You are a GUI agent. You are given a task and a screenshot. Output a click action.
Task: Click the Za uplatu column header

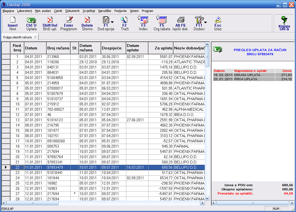pyautogui.click(x=161, y=48)
